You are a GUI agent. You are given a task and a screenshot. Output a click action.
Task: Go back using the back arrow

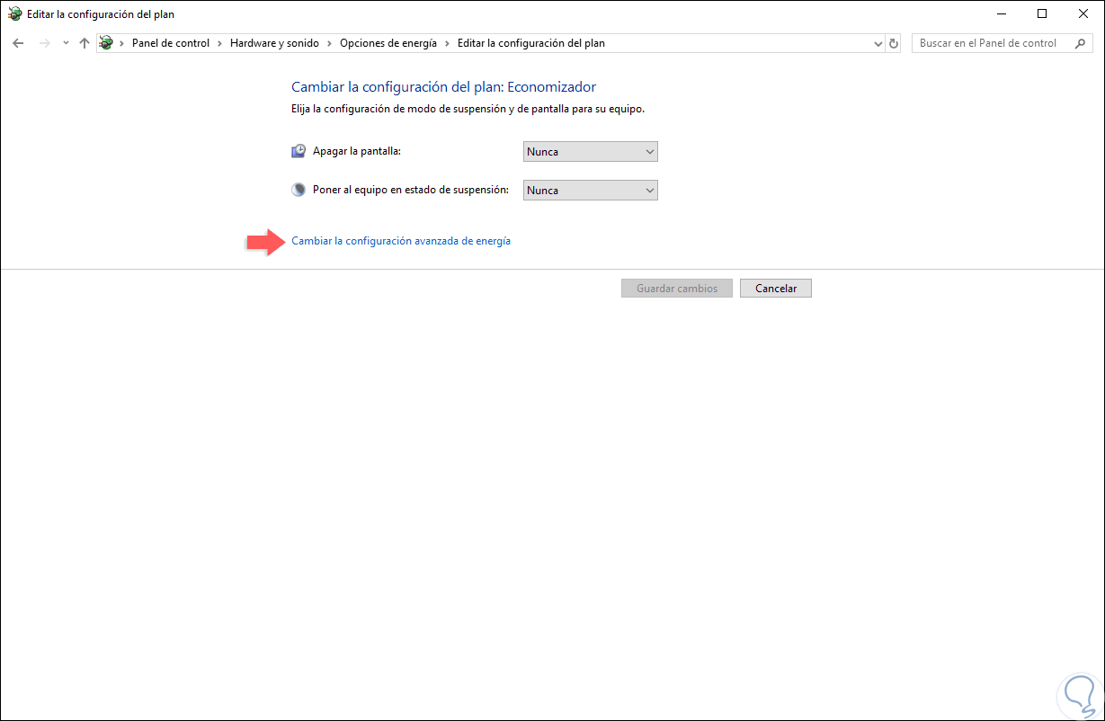(18, 43)
